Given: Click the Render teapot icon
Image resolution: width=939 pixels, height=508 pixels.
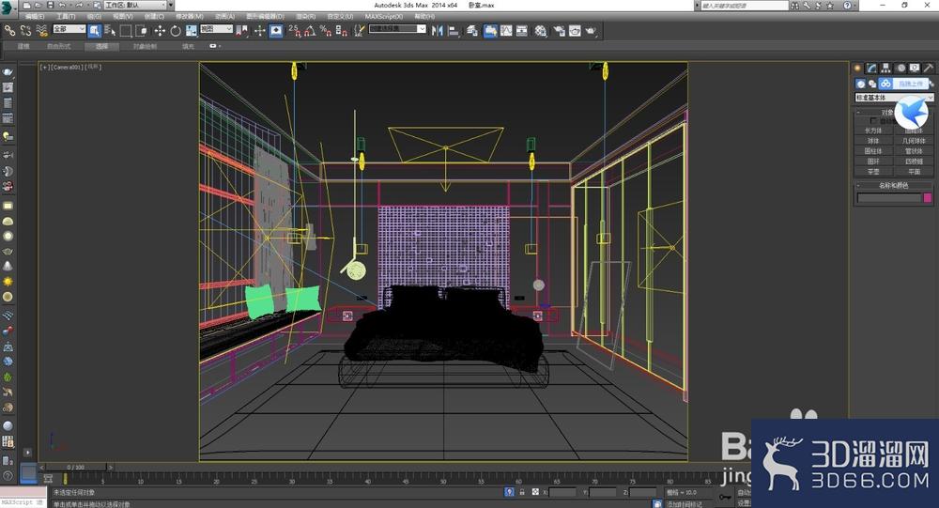Looking at the screenshot, I should 591,30.
